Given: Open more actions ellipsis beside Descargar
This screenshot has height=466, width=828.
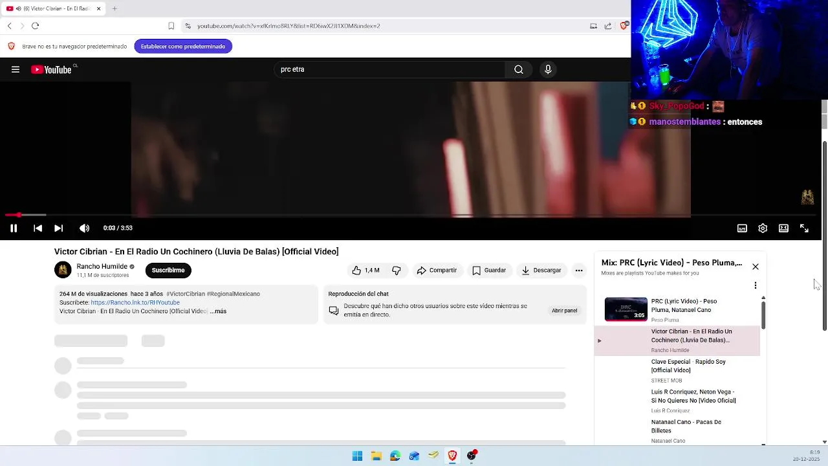Looking at the screenshot, I should coord(579,271).
